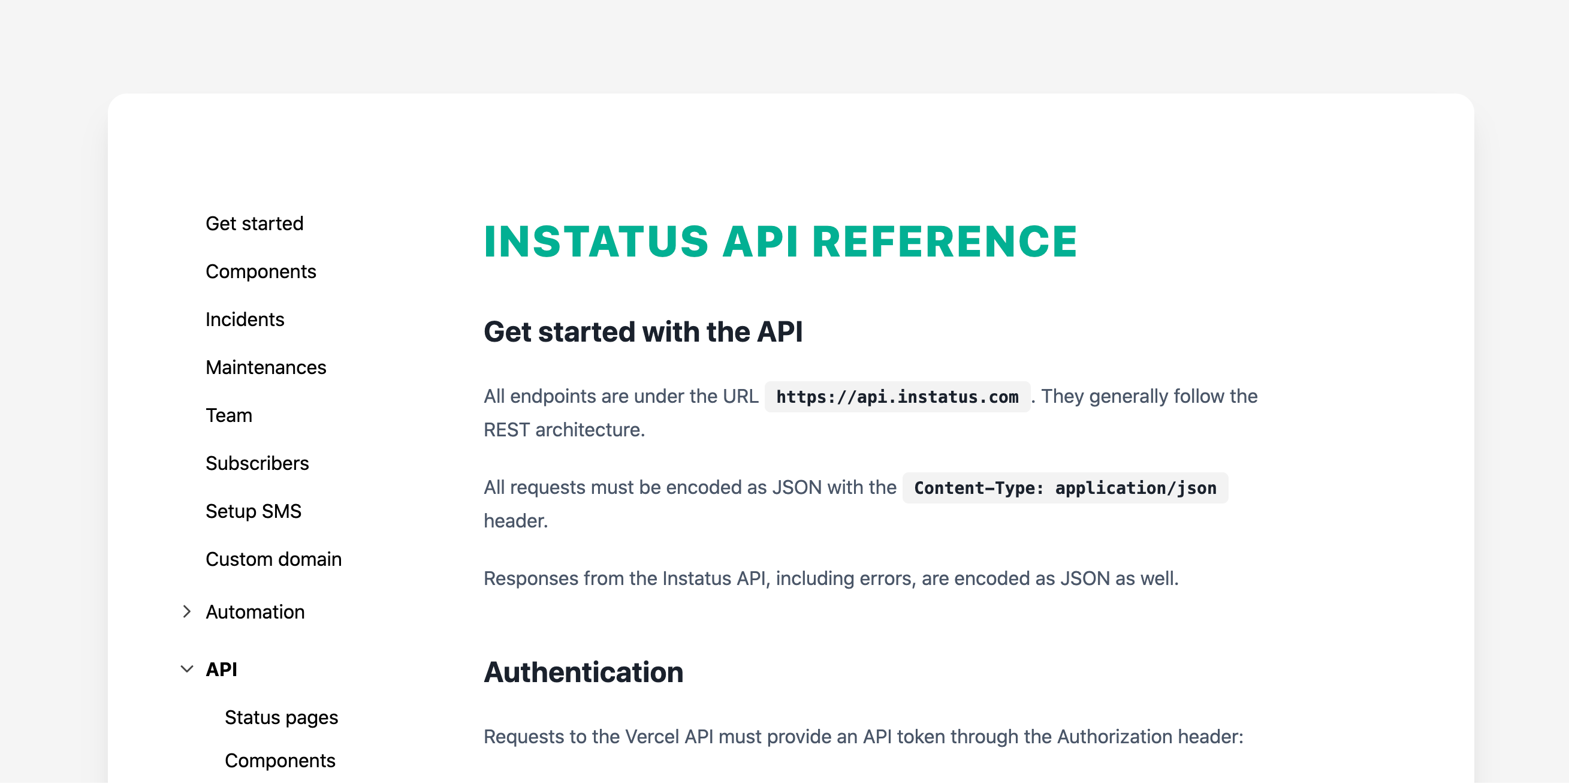
Task: Click the Automation sidebar label
Action: [x=255, y=613]
